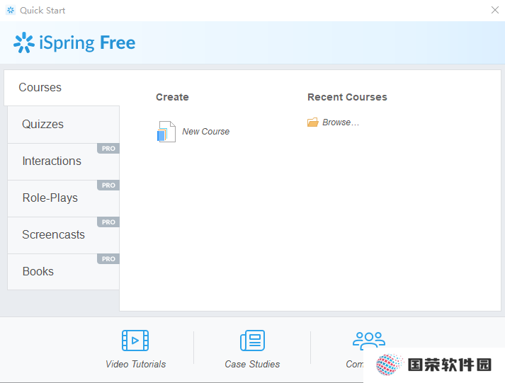Click the New Course link

tap(206, 132)
